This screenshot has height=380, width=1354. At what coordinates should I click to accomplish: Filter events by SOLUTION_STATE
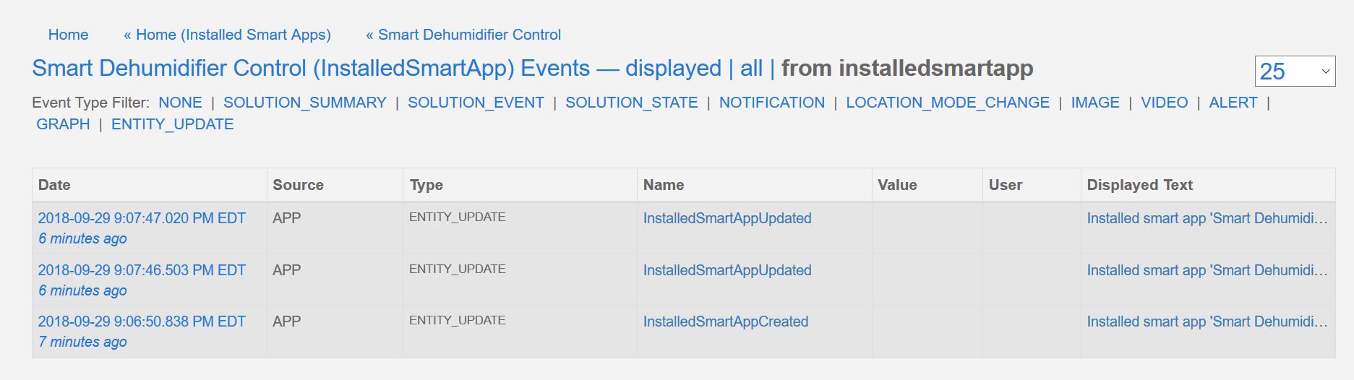tap(632, 103)
